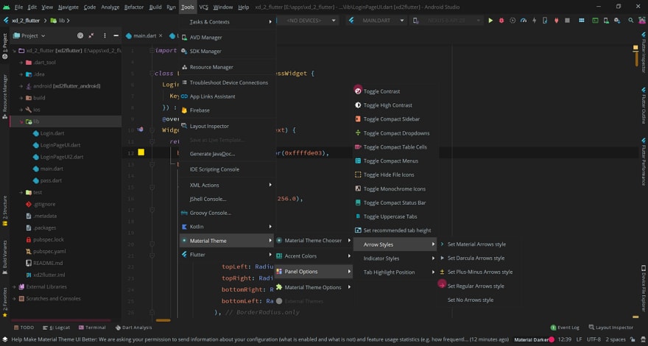Open the Tools menu in menu bar
This screenshot has height=346, width=648.
[x=187, y=7]
